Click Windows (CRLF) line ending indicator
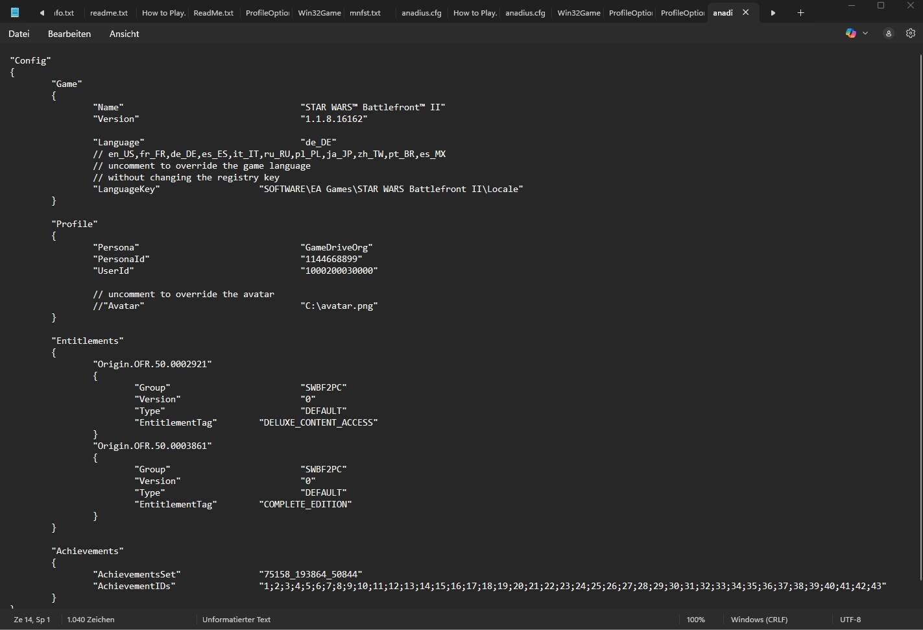923x630 pixels. pos(759,620)
